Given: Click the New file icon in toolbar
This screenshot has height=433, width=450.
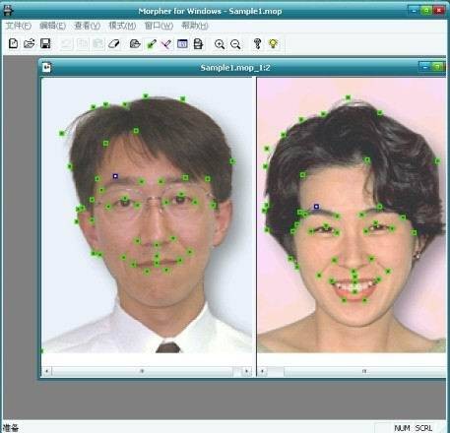Looking at the screenshot, I should (13, 43).
